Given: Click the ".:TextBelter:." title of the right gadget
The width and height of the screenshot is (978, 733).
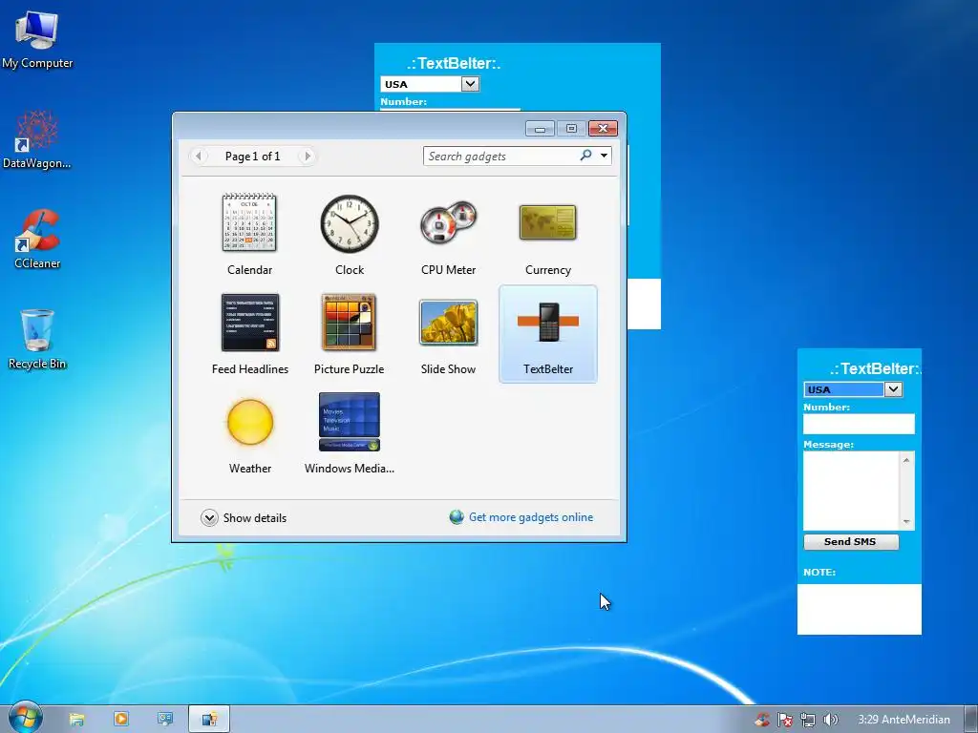Looking at the screenshot, I should point(875,368).
